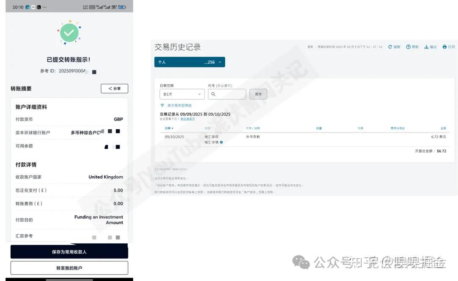Click the 电汇详情 info icon

221,142
